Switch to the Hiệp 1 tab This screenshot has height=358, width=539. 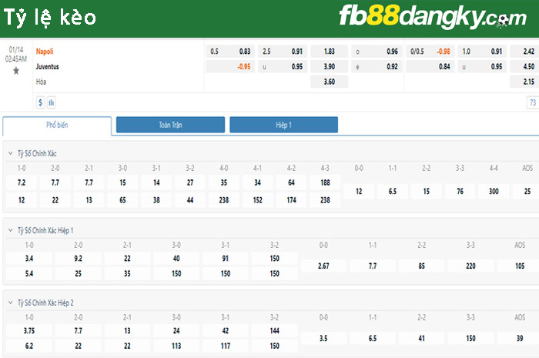point(283,125)
